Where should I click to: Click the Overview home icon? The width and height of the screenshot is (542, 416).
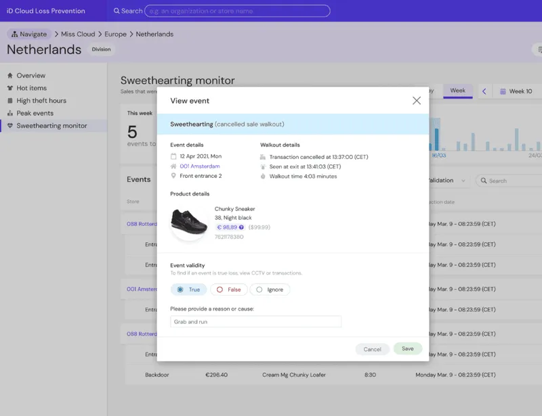pos(10,75)
